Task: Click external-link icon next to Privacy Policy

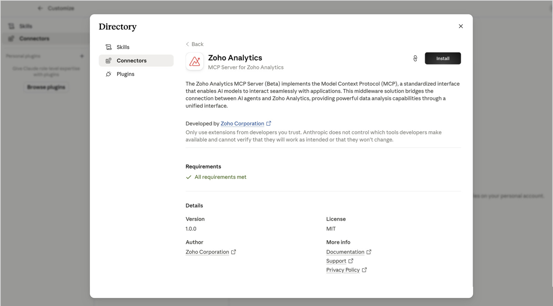Action: point(364,270)
